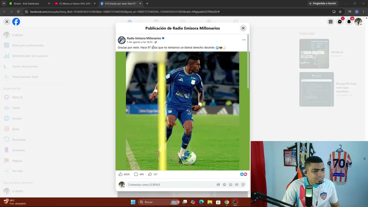Open Meta AI from sidebar
The image size is (368, 207).
pos(17,97)
